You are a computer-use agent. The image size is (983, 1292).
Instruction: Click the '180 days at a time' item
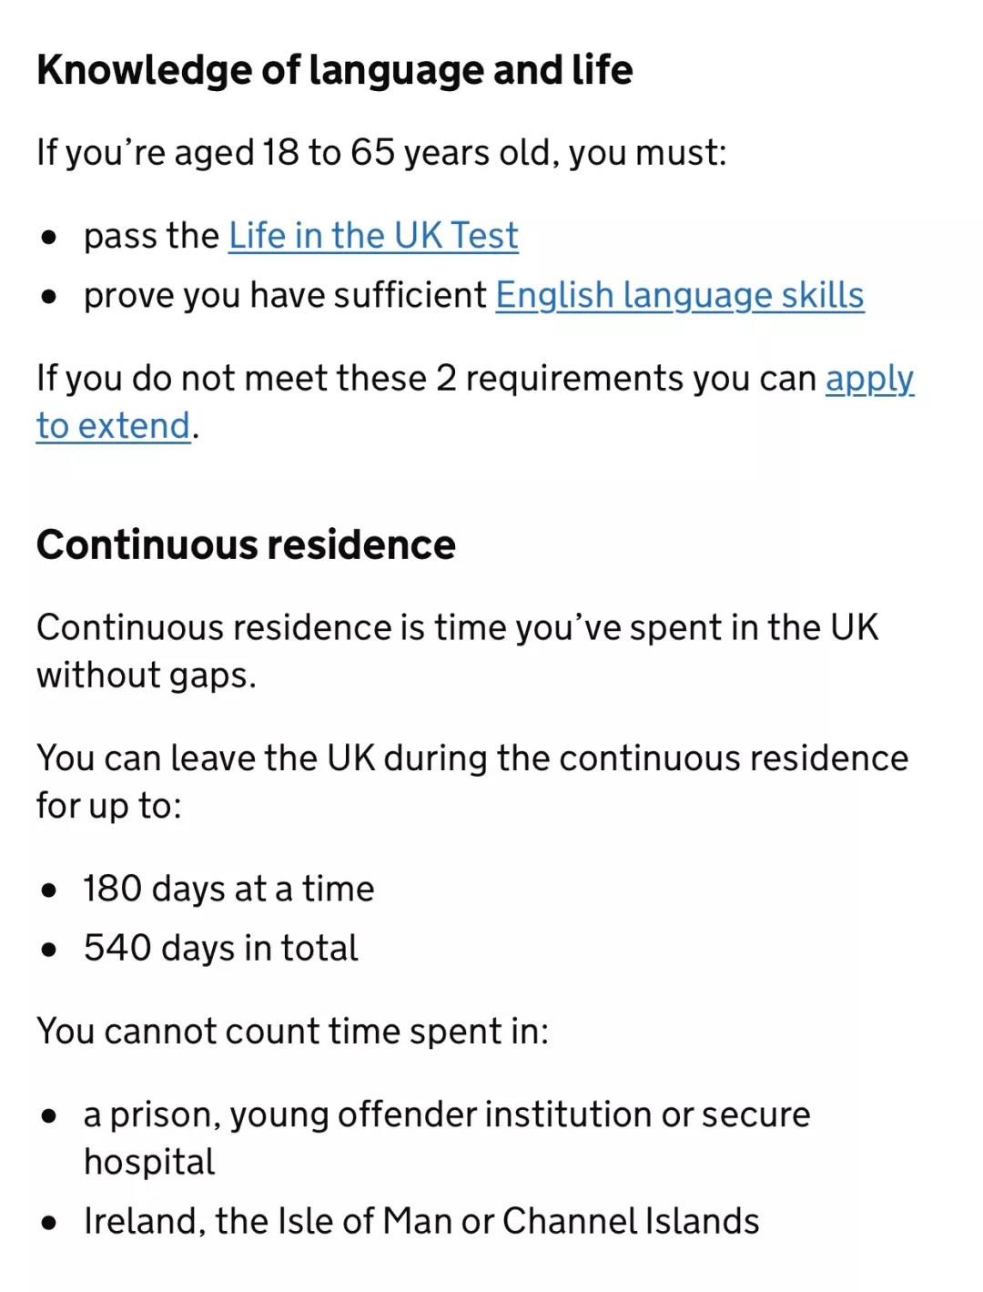coord(228,889)
